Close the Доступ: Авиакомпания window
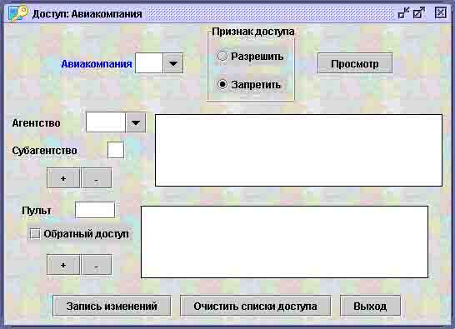This screenshot has width=455, height=329. click(x=441, y=12)
